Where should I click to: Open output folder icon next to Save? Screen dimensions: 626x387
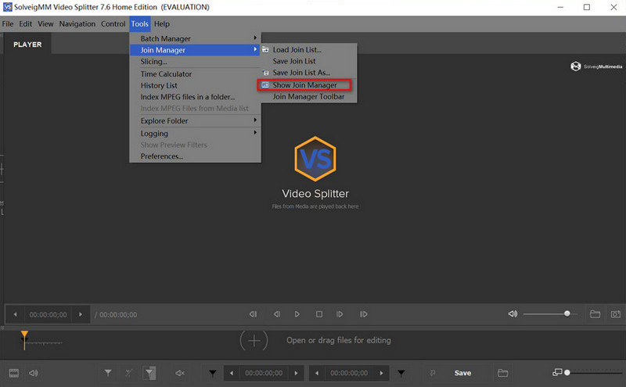502,373
